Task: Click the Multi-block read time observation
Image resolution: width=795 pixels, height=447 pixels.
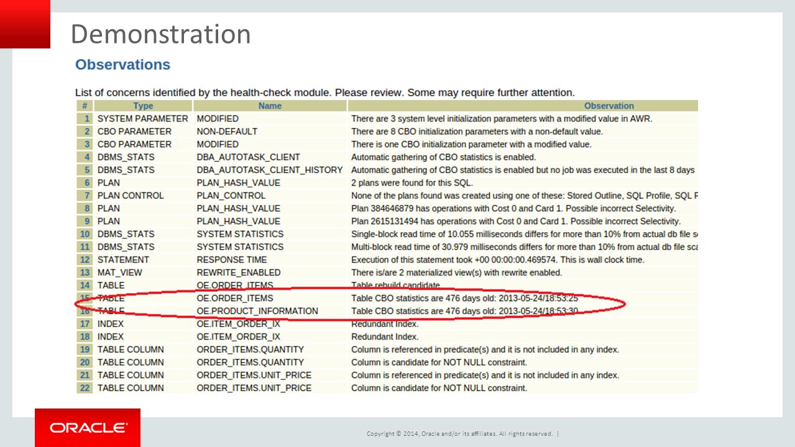Action: [523, 247]
